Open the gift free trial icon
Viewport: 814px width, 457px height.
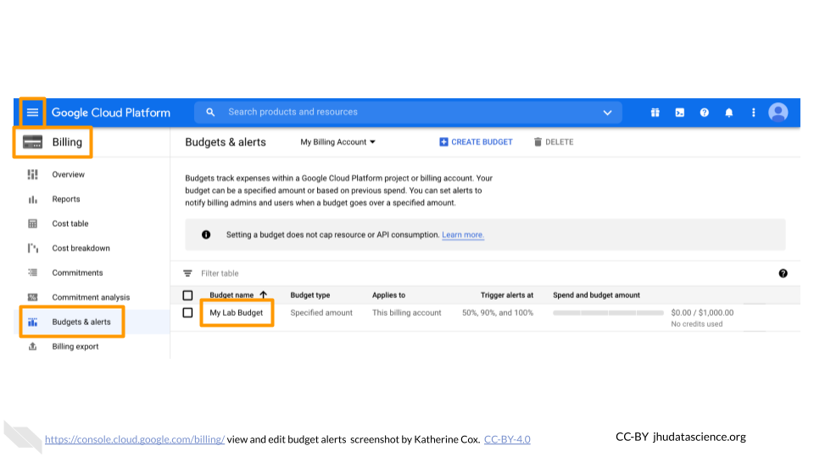(655, 113)
